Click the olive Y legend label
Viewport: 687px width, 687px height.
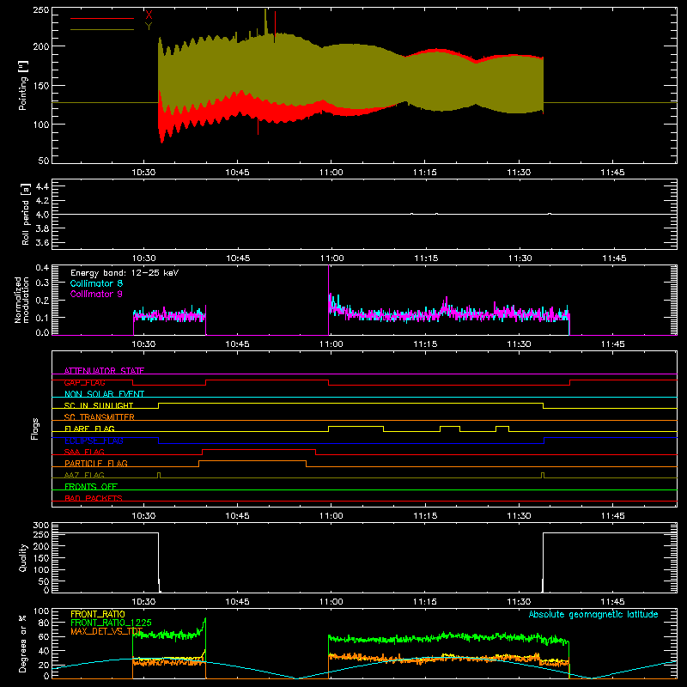(149, 27)
